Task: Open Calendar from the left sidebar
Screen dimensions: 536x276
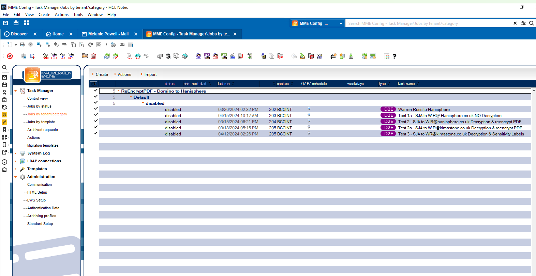Action: click(4, 85)
